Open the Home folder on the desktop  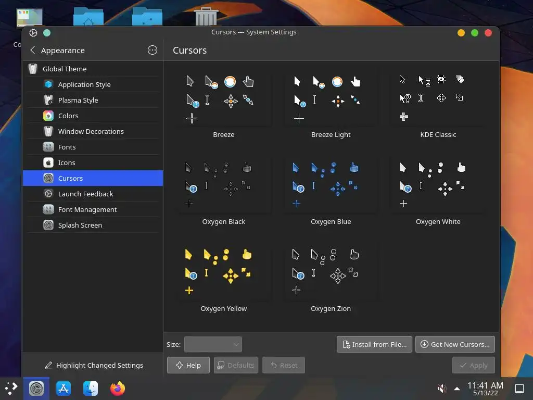[88, 16]
